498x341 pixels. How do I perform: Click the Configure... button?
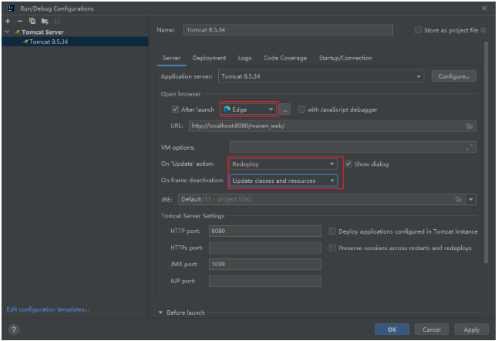tap(453, 77)
